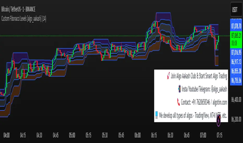Image resolution: width=243 pixels, height=143 pixels.
Task: Click the Join Algo Aakash Club text line
Action: (x=199, y=76)
